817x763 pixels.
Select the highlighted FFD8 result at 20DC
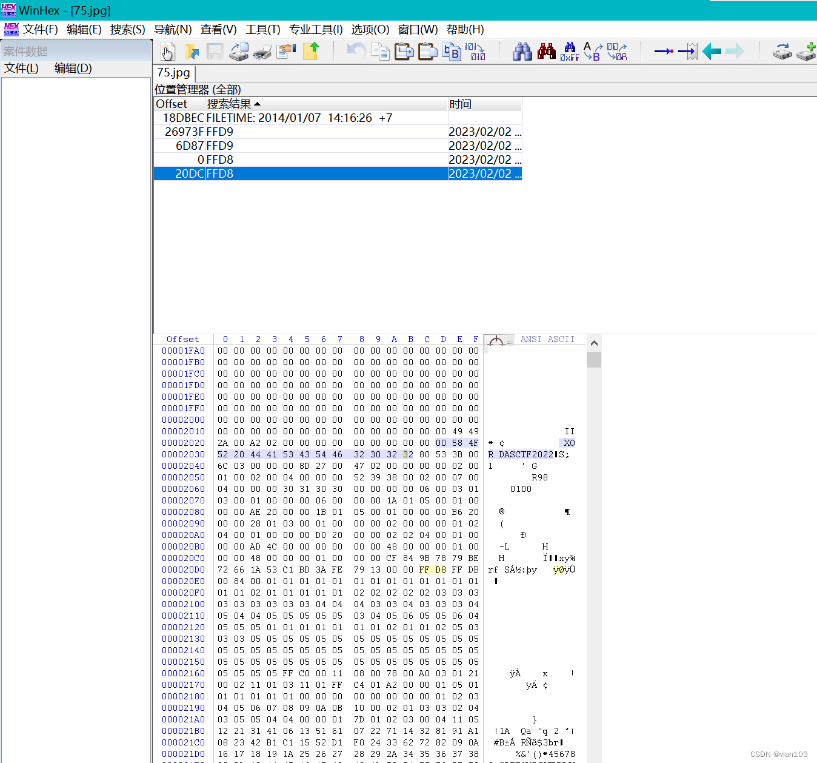[x=338, y=173]
